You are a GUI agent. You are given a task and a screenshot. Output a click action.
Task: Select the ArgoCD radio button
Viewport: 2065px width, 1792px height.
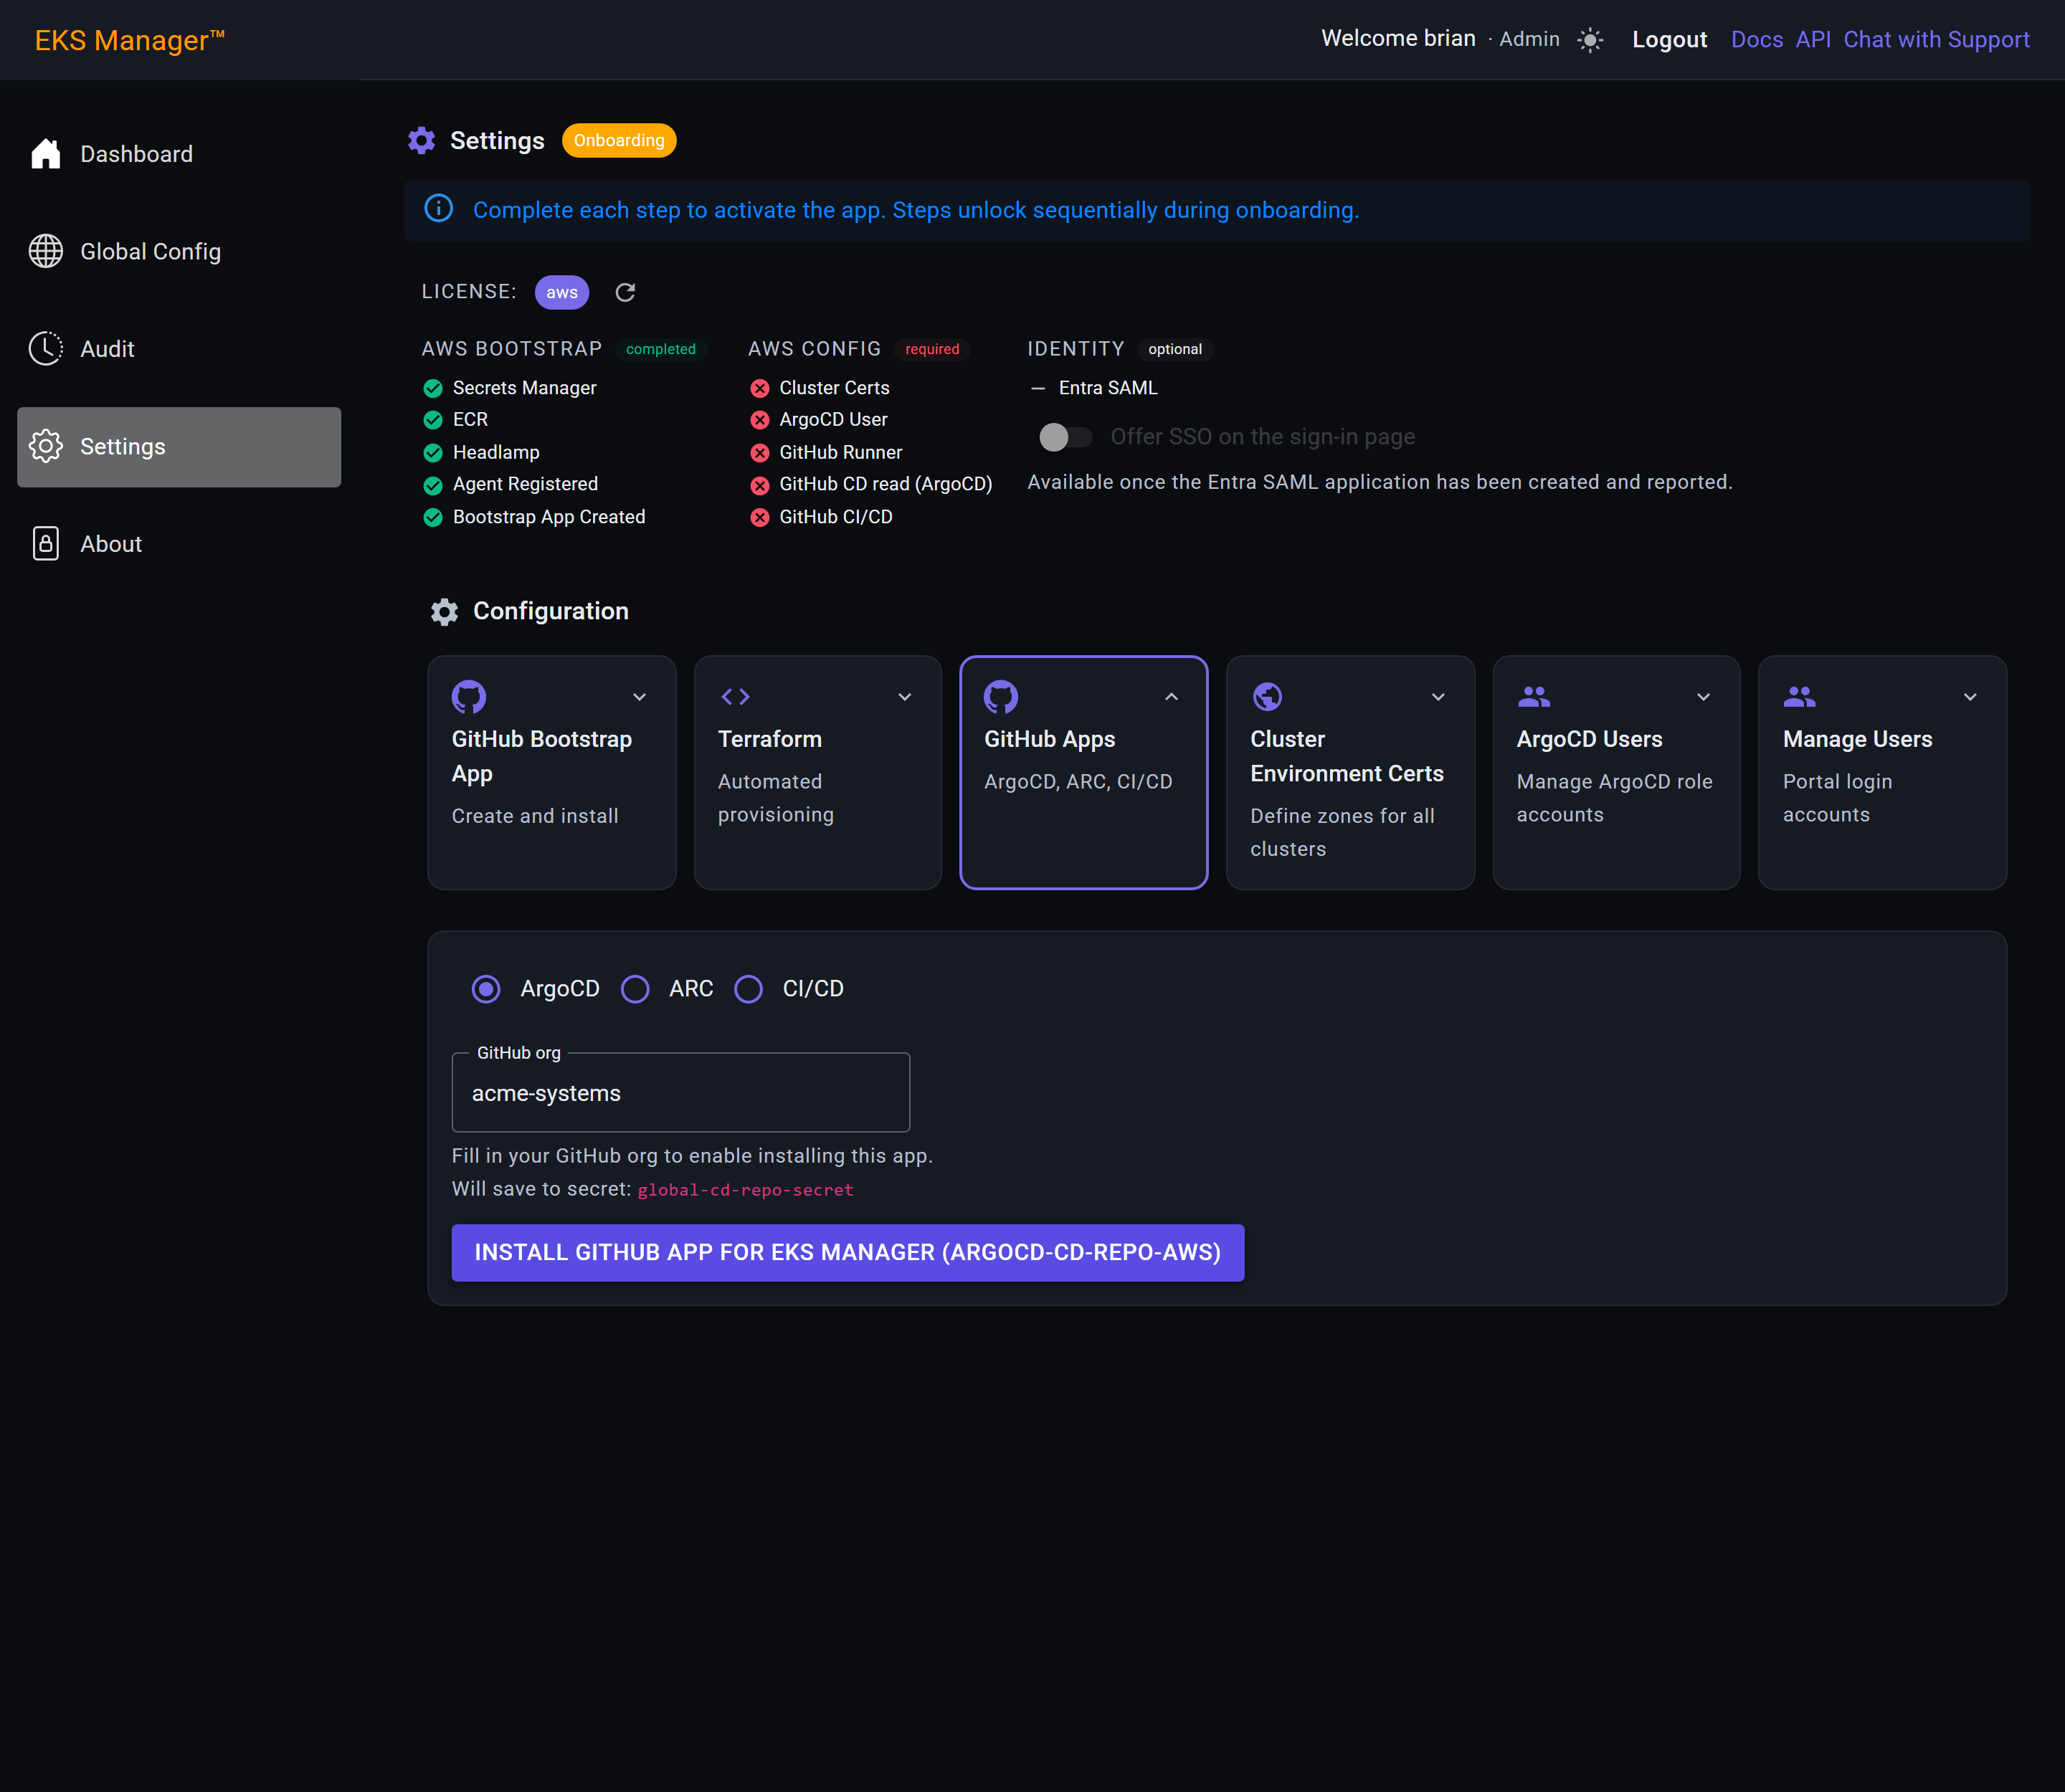point(486,989)
